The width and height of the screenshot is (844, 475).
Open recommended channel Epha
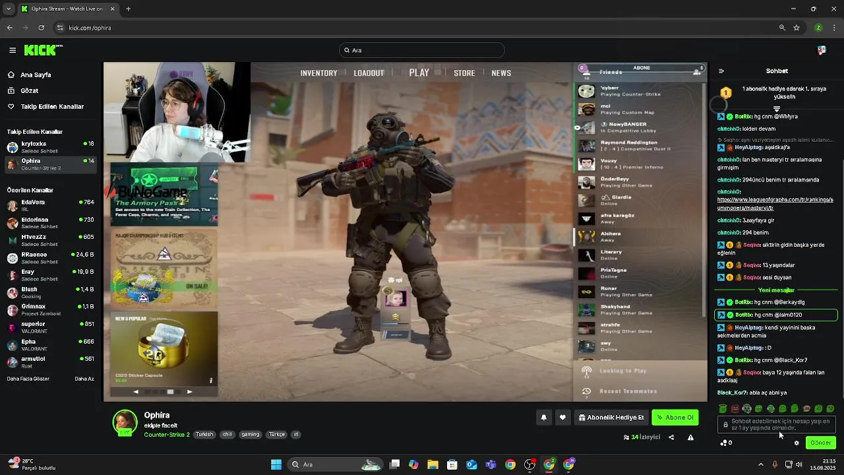(49, 344)
